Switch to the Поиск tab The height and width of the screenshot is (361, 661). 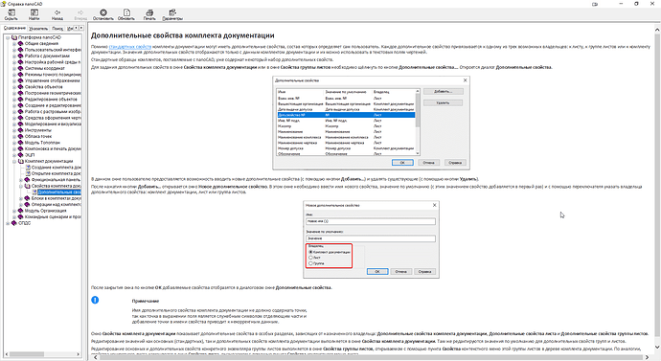coord(57,28)
